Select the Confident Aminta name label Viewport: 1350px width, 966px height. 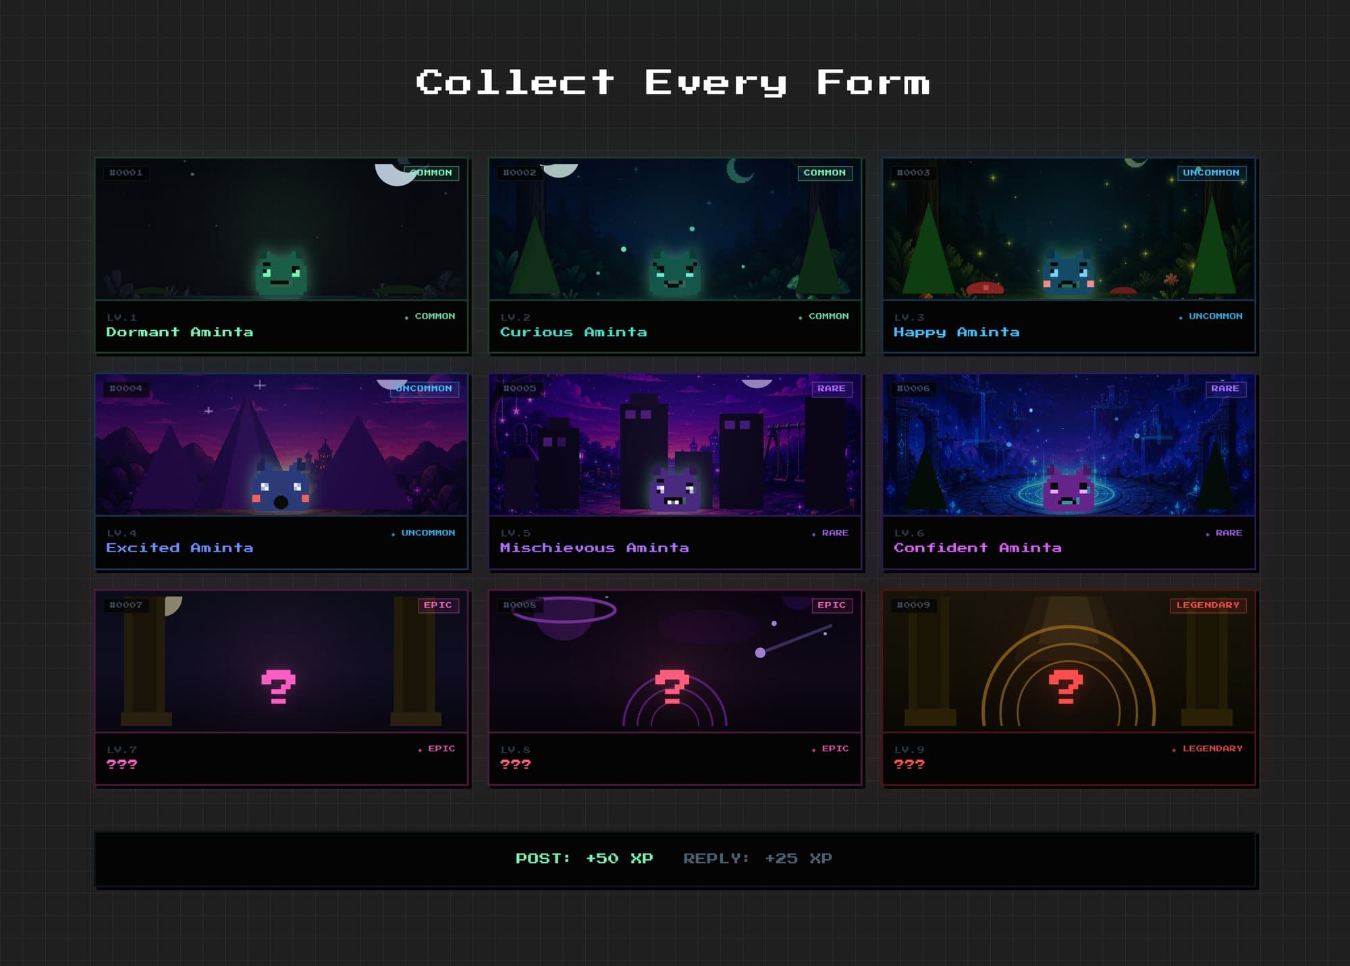(x=977, y=548)
